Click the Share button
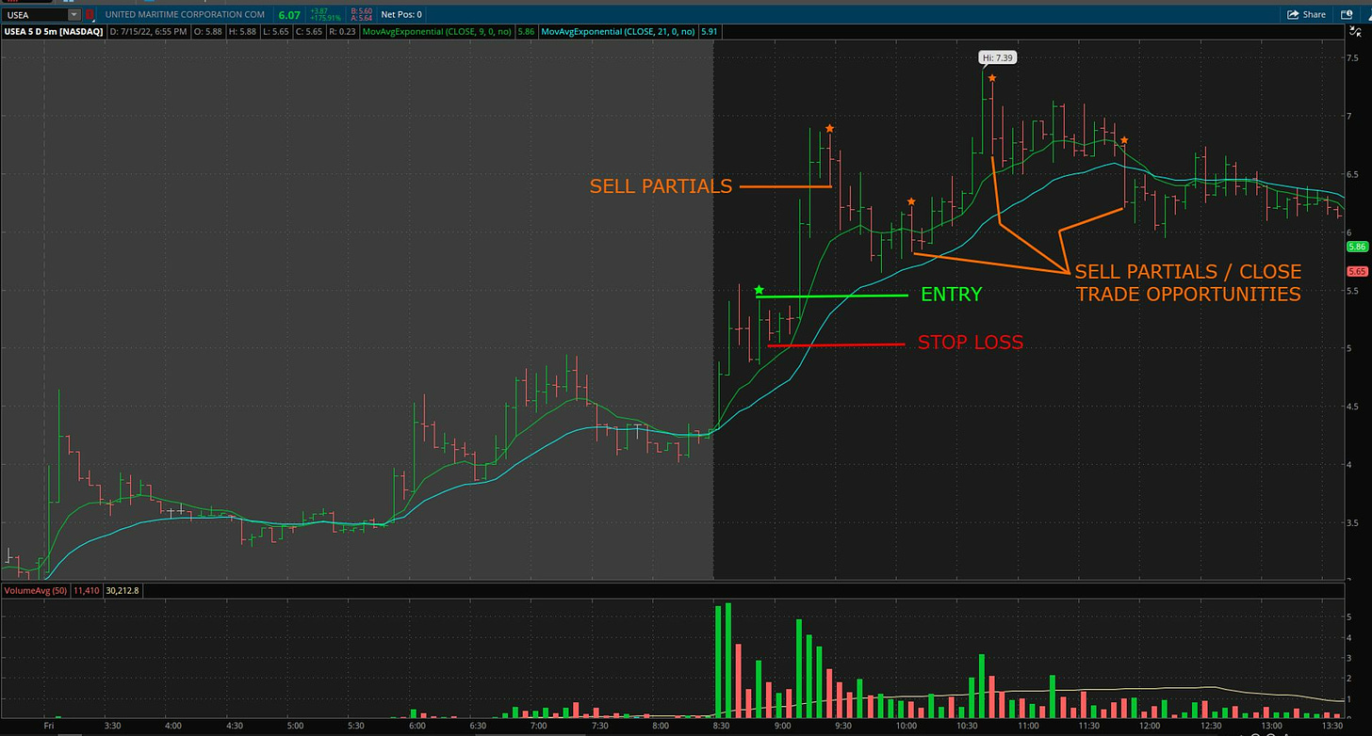Image resolution: width=1372 pixels, height=736 pixels. coord(1306,14)
